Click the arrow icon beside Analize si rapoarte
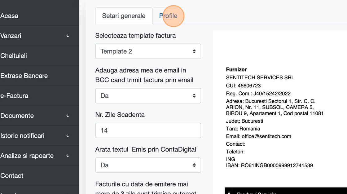347x194 pixels. [x=68, y=156]
